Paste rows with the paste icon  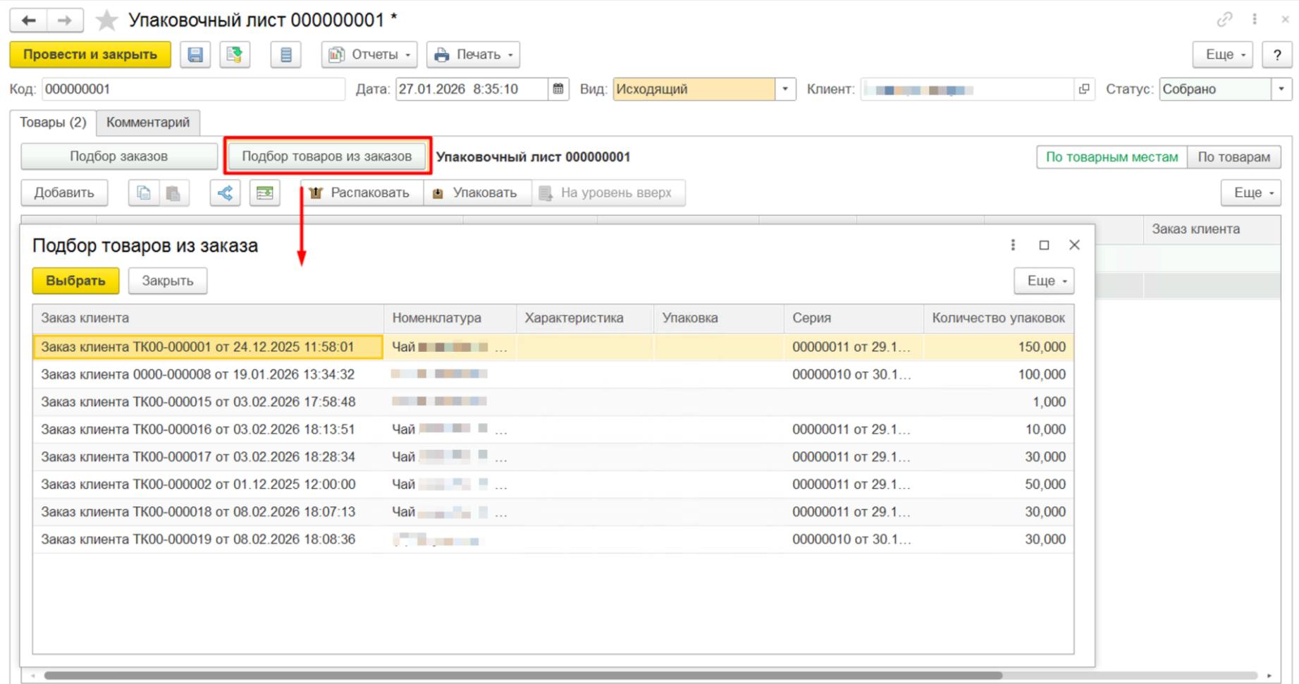tap(173, 193)
